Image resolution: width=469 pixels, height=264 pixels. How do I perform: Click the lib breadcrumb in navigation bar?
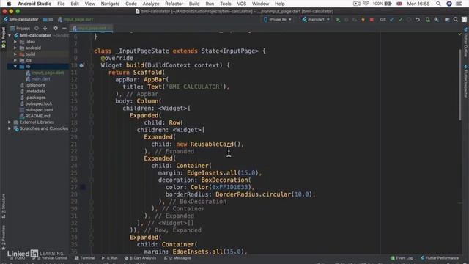click(48, 20)
